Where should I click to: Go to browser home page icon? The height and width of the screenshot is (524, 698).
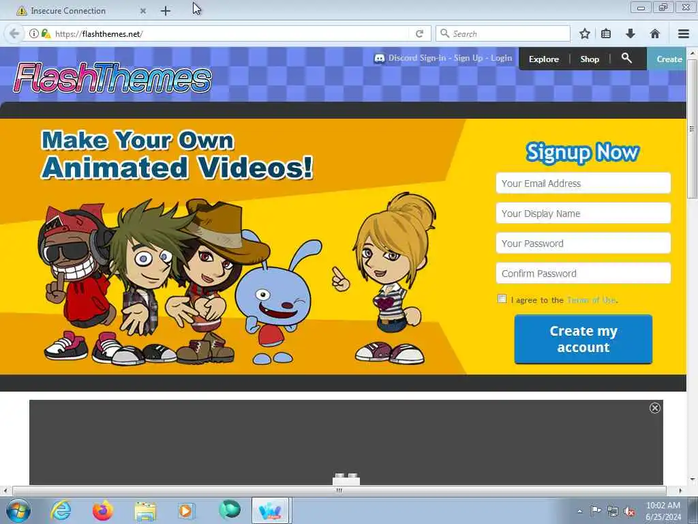point(655,34)
